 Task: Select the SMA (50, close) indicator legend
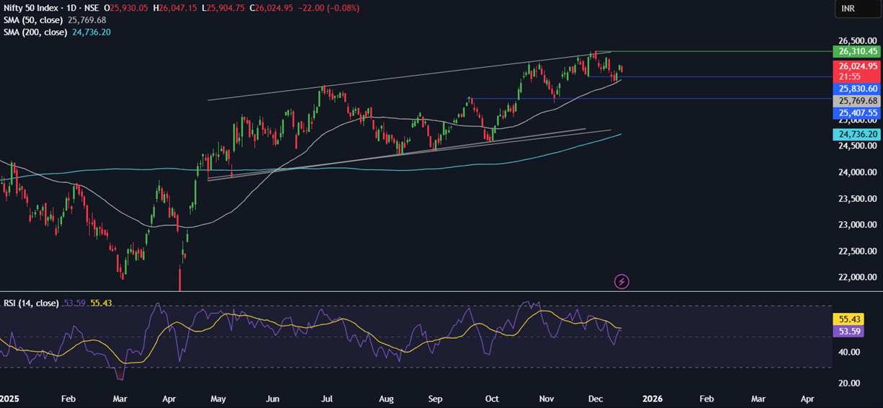pos(34,20)
